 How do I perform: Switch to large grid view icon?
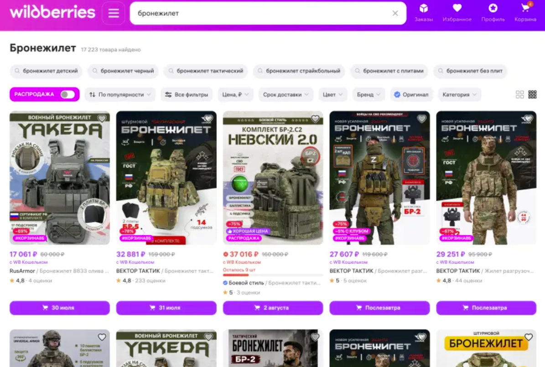coord(519,94)
